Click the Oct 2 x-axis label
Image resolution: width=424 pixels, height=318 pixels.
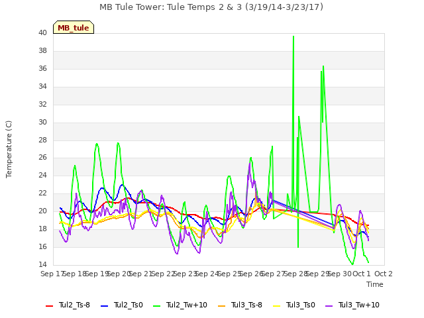pos(383,274)
